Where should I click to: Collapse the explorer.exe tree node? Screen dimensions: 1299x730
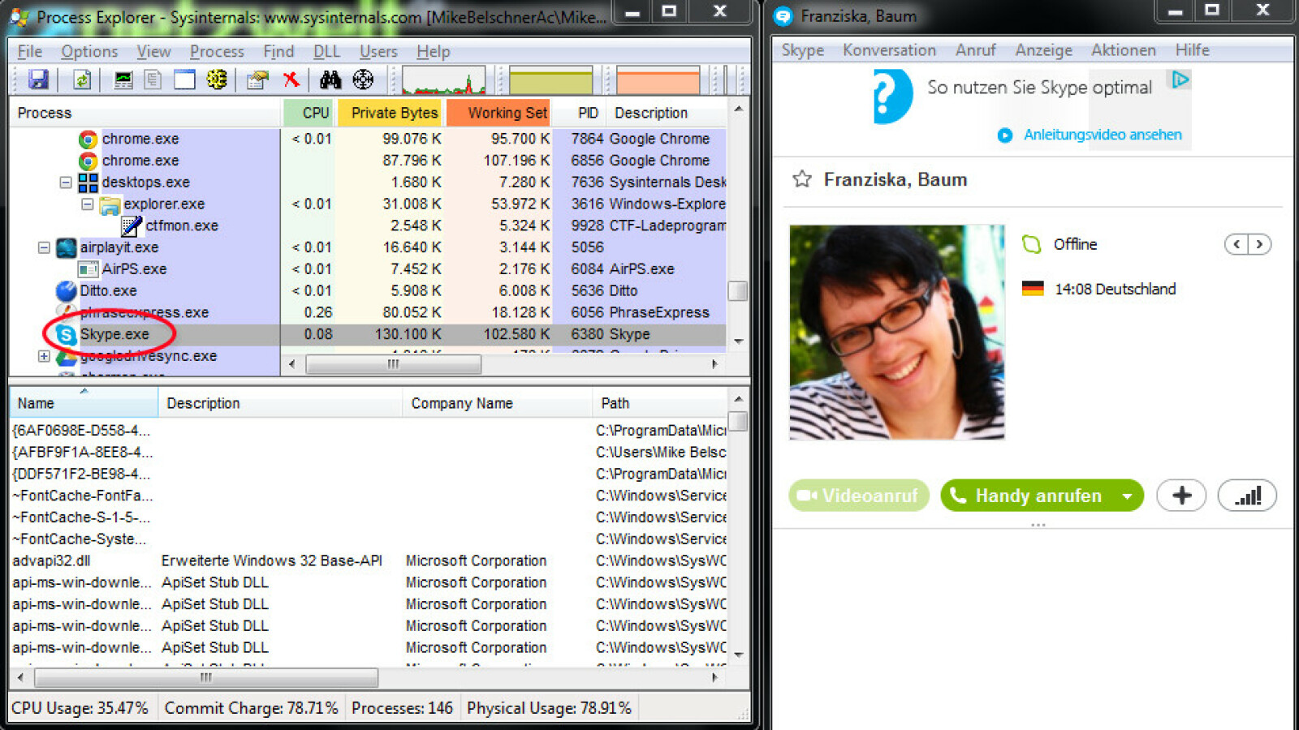[88, 204]
